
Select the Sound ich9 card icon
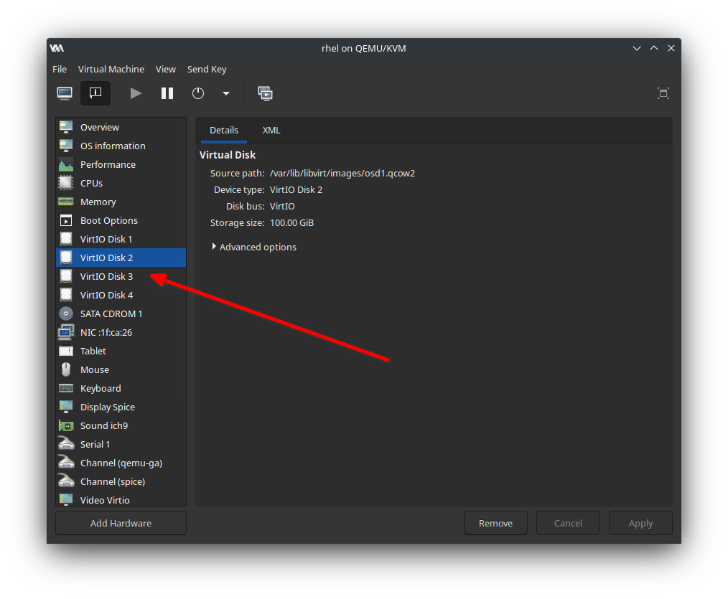coord(66,425)
